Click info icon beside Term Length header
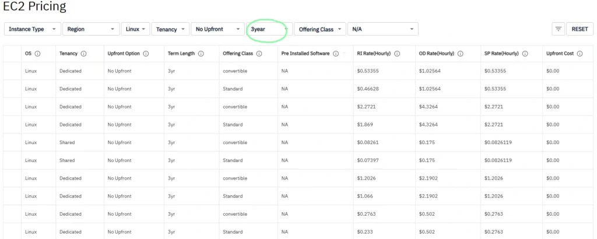The height and width of the screenshot is (239, 597). click(x=201, y=54)
